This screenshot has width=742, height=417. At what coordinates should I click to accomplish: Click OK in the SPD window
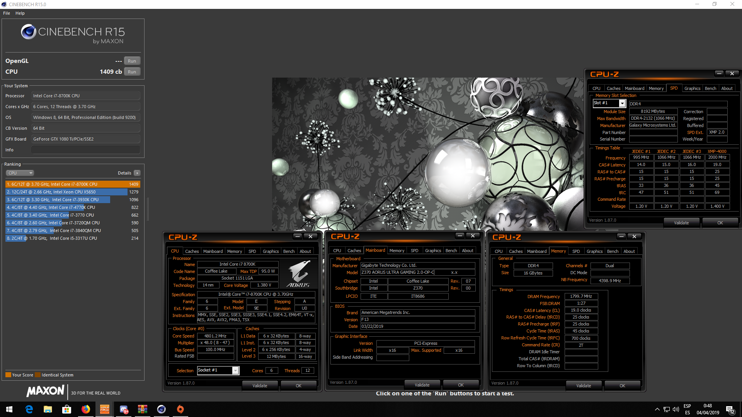(x=720, y=223)
